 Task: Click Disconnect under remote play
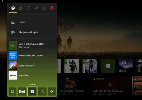pos(24,47)
